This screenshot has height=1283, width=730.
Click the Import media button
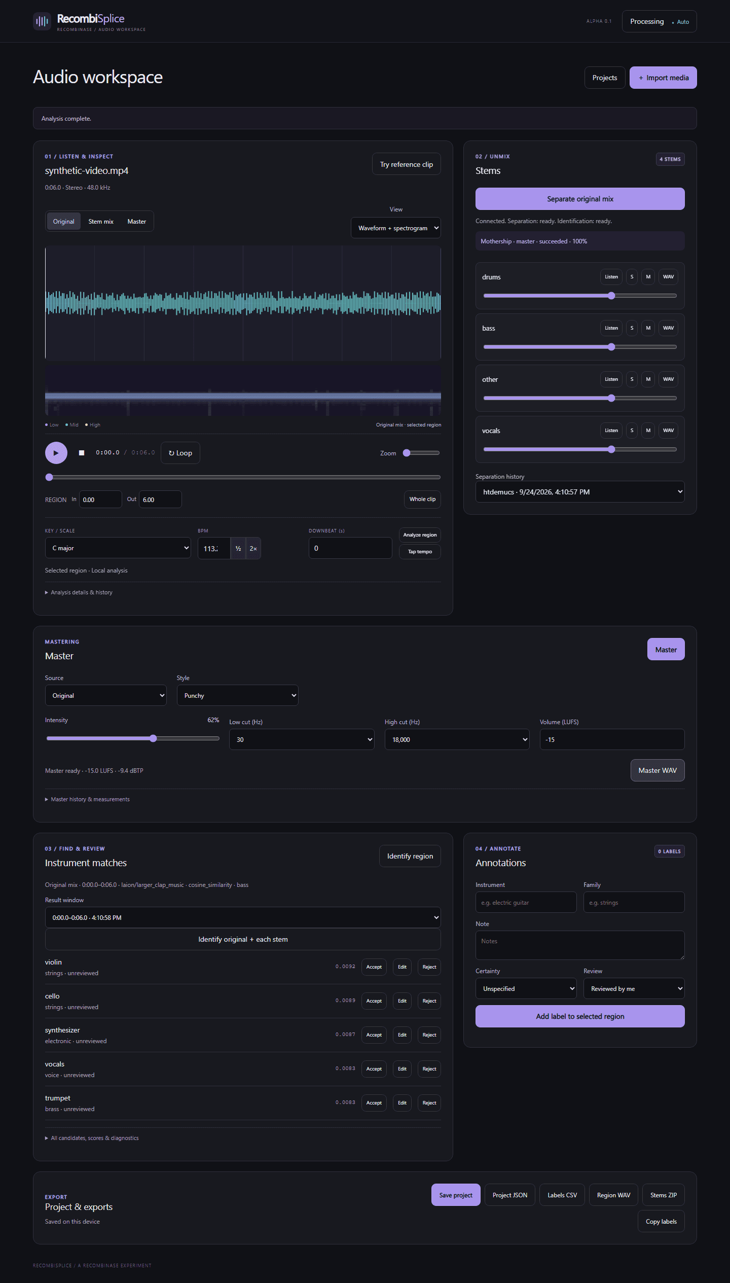tap(663, 78)
